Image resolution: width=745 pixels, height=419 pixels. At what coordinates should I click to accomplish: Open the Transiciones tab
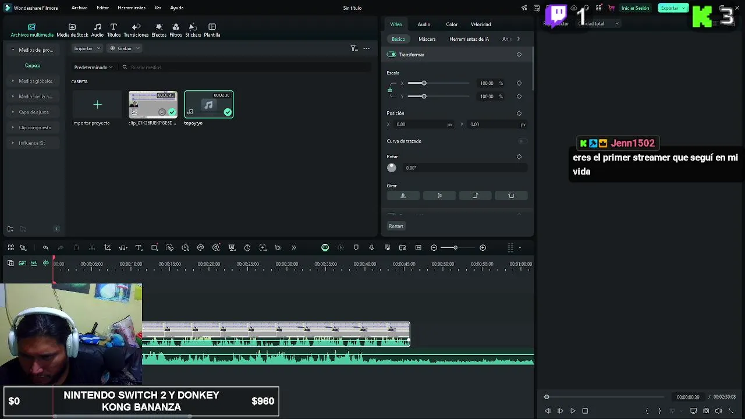[136, 30]
